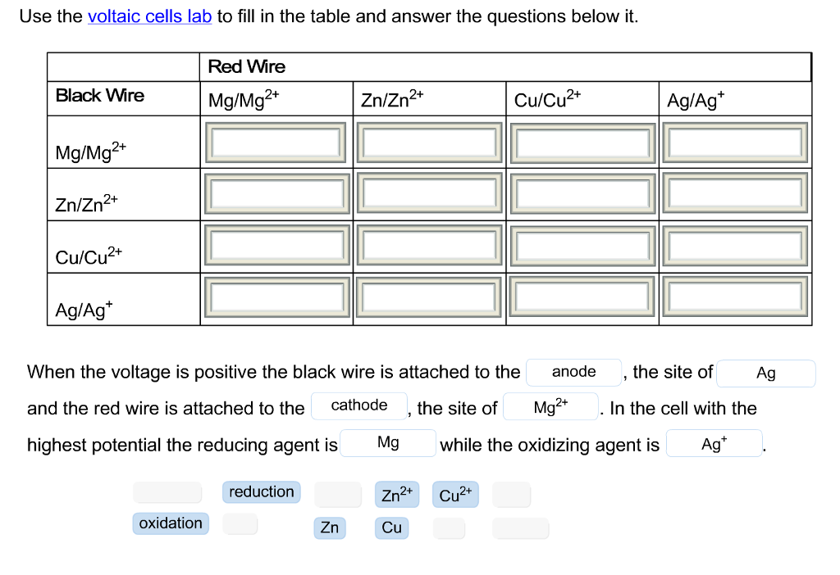The image size is (840, 575).
Task: Select the Cu answer chip
Action: pos(391,527)
